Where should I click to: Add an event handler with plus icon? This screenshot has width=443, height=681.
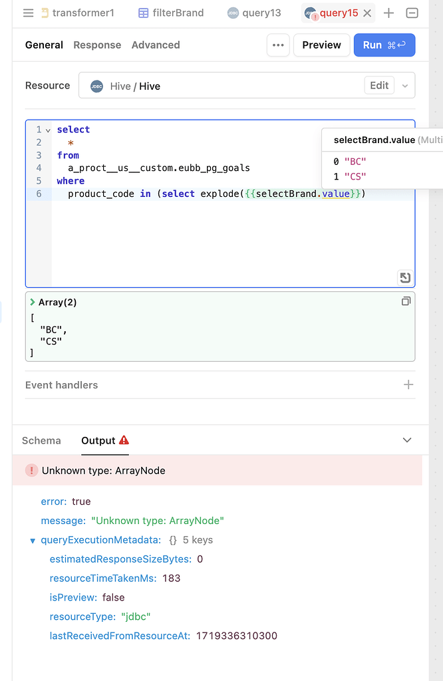click(408, 384)
